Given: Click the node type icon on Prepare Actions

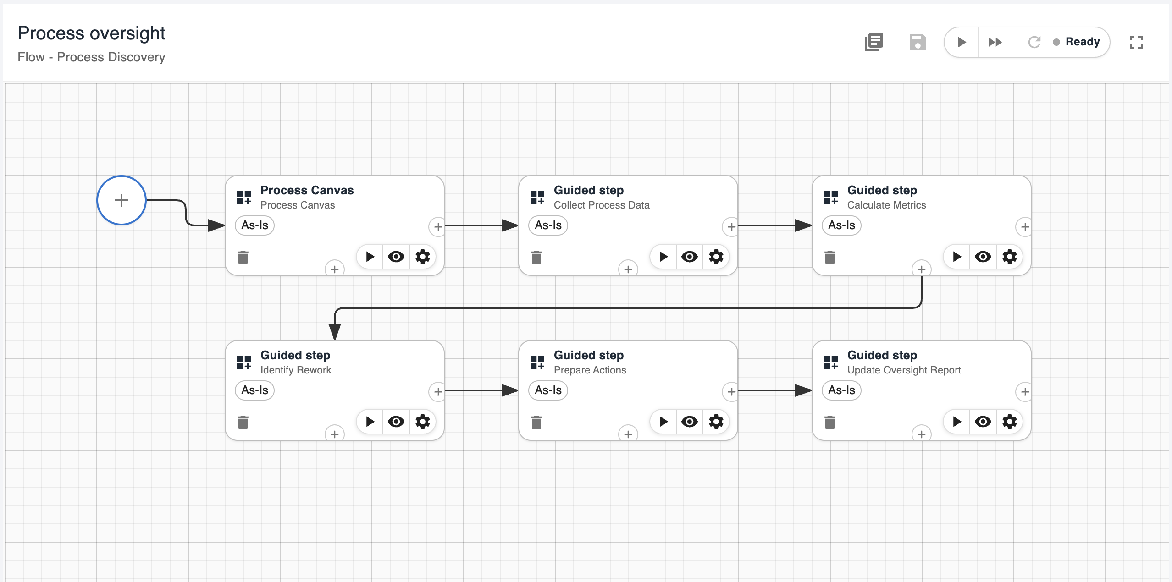Looking at the screenshot, I should (x=537, y=362).
